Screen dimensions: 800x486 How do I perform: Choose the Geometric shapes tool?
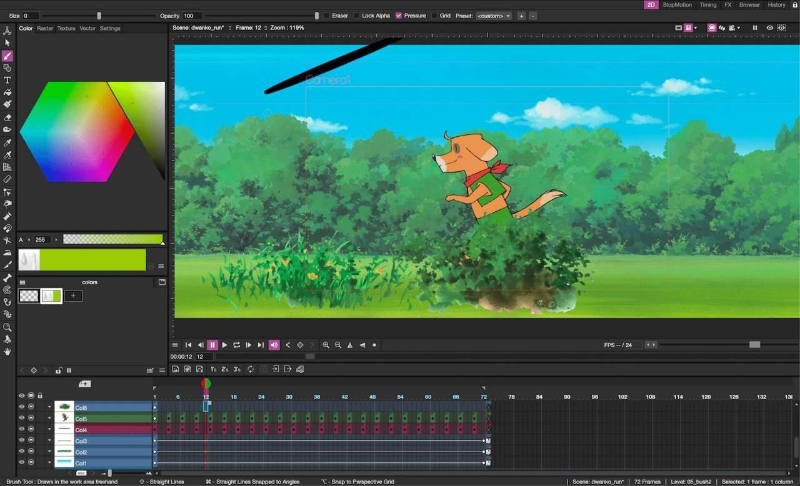click(7, 68)
